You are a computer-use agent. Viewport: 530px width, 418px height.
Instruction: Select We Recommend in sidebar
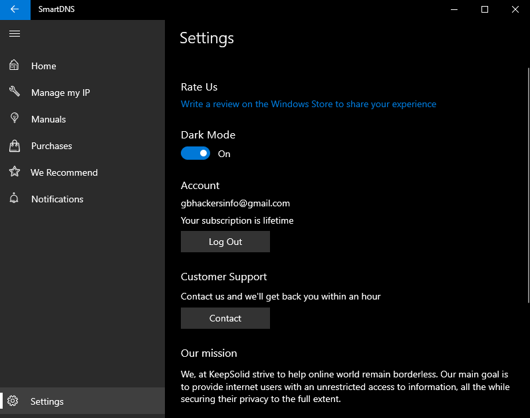point(82,172)
